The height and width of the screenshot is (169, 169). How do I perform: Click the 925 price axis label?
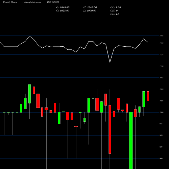tap(161, 147)
